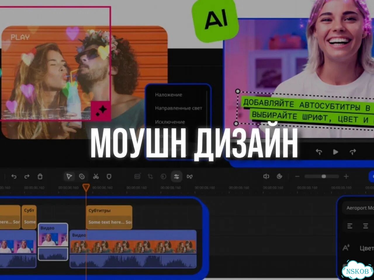Screen dimensions: 374x280
Task: Select the long Субтитры subtitle clip
Action: 109,217
